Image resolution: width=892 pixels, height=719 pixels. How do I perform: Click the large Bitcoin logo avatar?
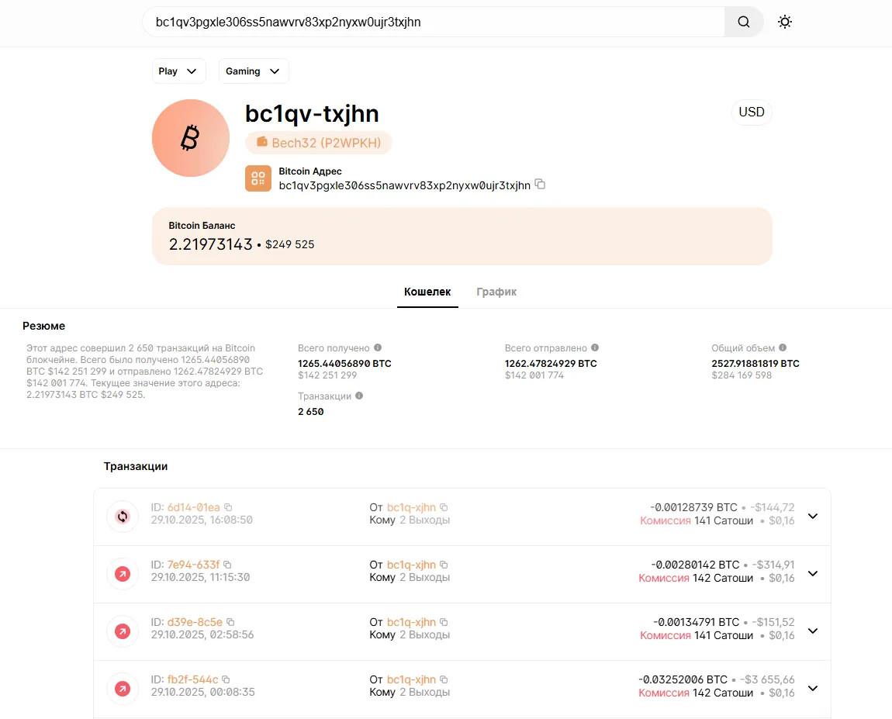(191, 138)
